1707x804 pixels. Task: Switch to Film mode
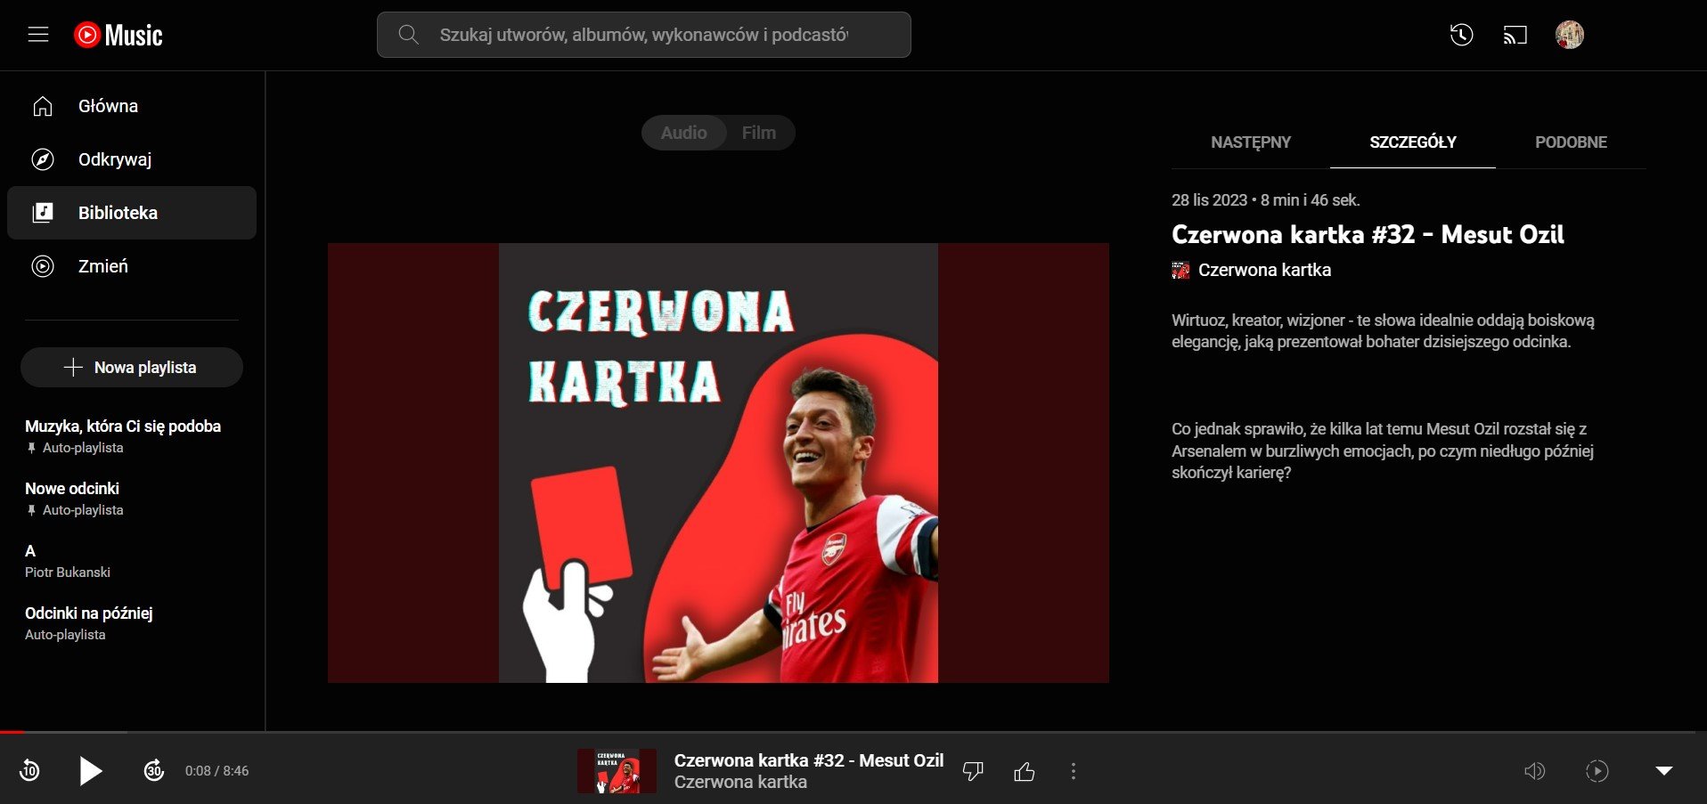pyautogui.click(x=759, y=133)
